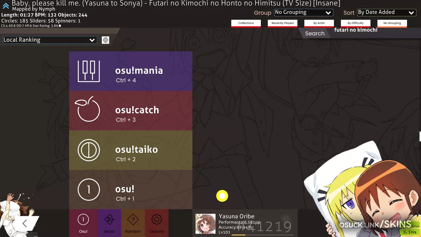
Task: Open the Sort By Date Added dropdown
Action: 386,13
